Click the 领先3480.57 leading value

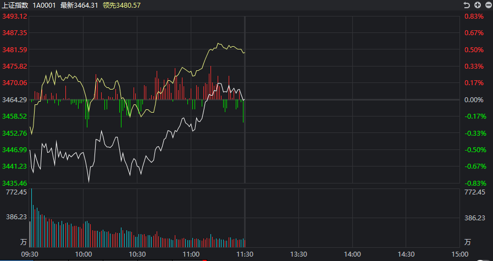click(121, 5)
